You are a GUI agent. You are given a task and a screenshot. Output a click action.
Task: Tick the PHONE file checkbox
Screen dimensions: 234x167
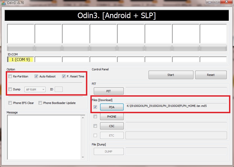95,117
